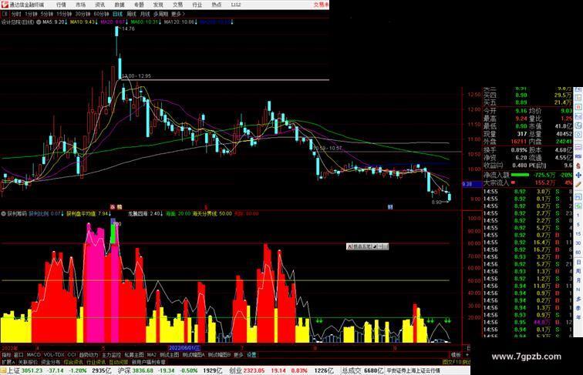Select the 日线 daily period tab
Viewport: 583px width, 375px height.
117,14
